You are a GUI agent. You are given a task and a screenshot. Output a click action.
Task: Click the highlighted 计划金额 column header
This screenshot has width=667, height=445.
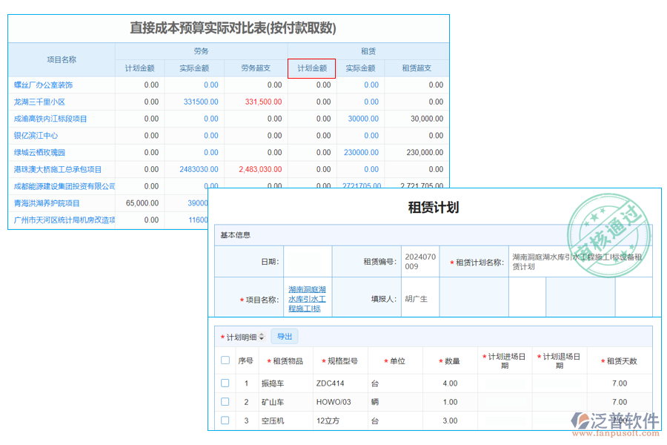(313, 68)
